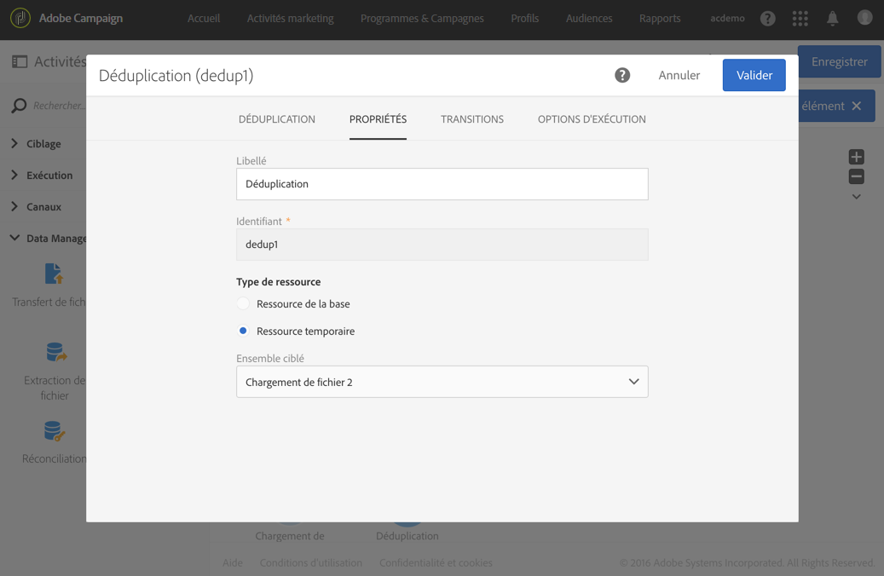Select the Ressource temporaire radio button

(x=243, y=331)
